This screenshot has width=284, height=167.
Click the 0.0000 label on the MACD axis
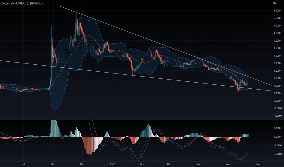pyautogui.click(x=277, y=137)
